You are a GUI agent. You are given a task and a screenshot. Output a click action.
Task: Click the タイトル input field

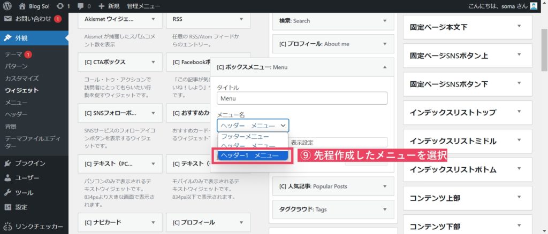[x=302, y=98]
